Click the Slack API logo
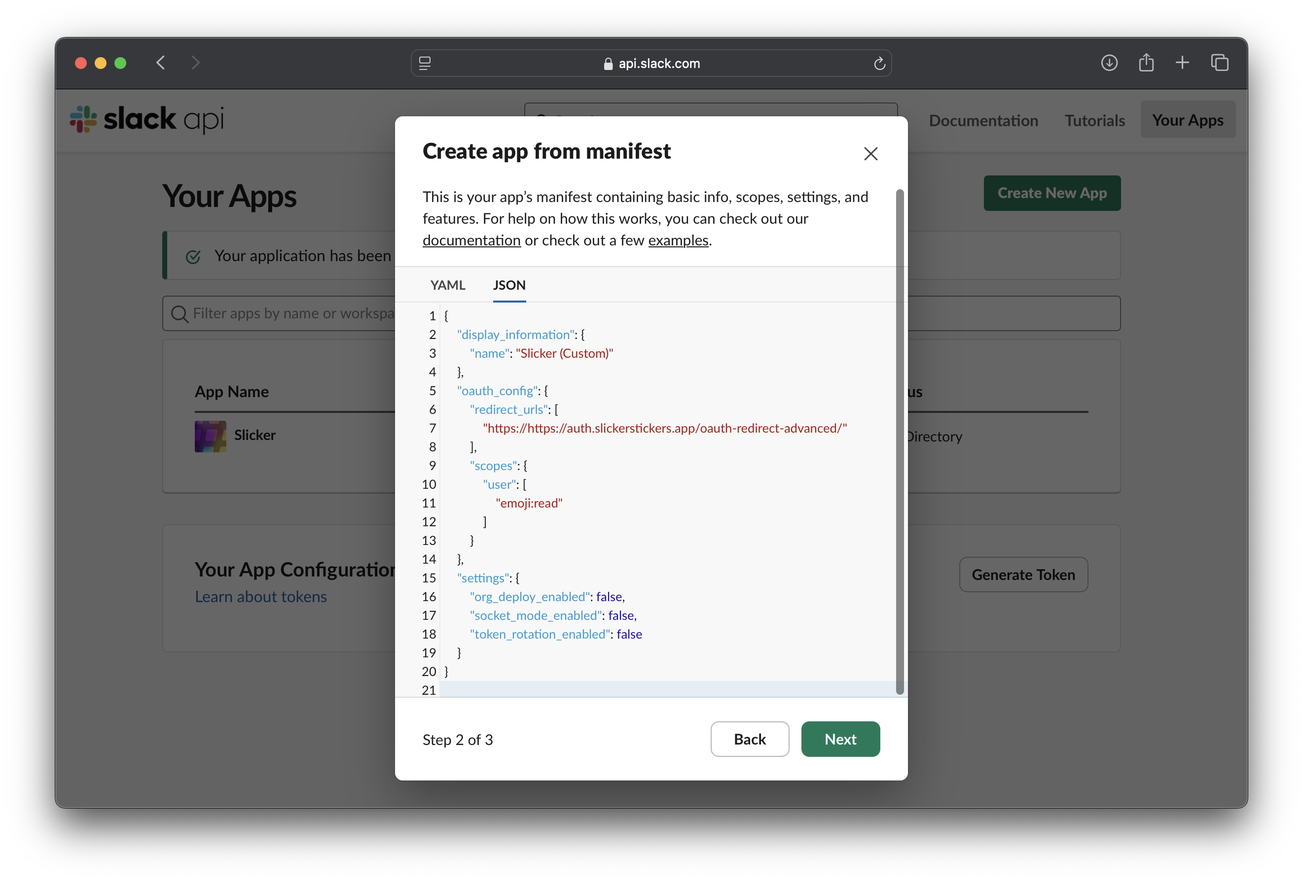The height and width of the screenshot is (881, 1303). tap(147, 119)
